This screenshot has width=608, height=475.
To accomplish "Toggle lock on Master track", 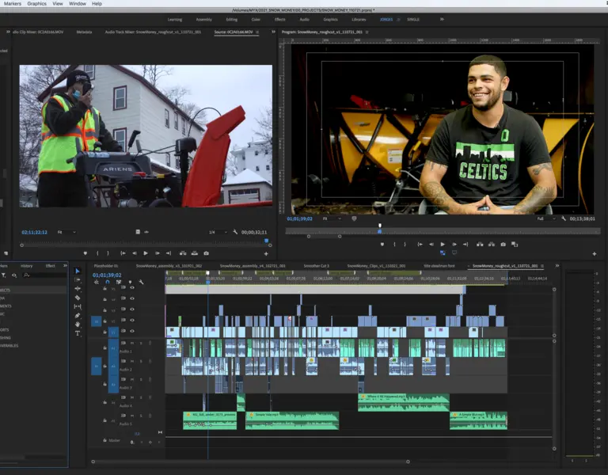I will point(104,440).
